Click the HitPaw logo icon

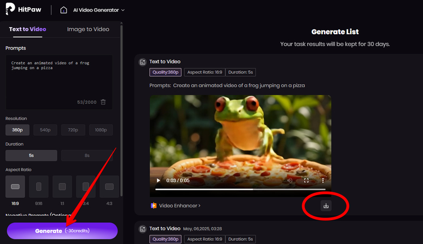pos(9,10)
